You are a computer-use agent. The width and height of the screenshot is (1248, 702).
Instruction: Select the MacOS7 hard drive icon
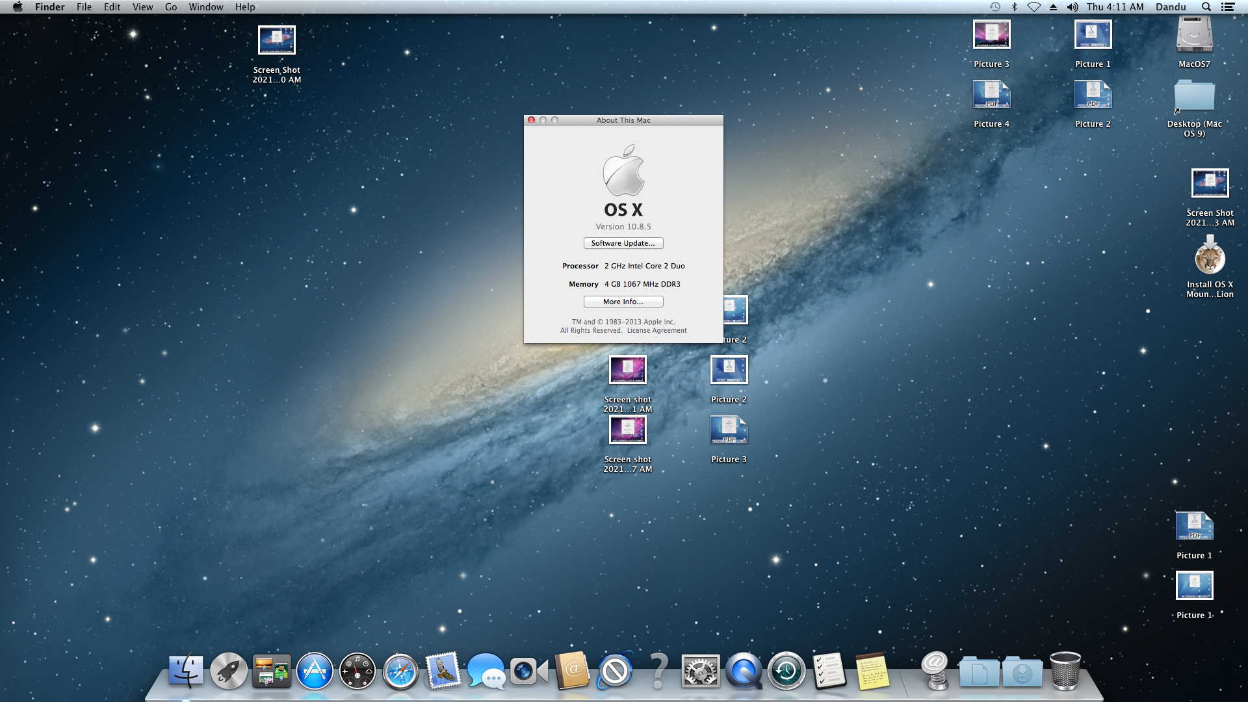pyautogui.click(x=1194, y=34)
